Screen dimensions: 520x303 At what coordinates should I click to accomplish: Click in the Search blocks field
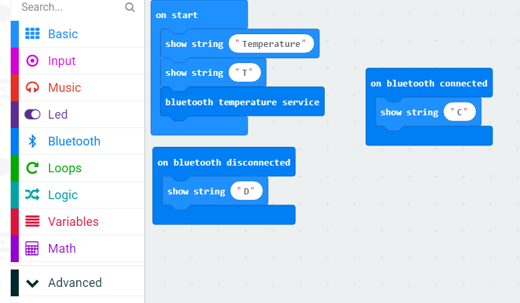(67, 7)
